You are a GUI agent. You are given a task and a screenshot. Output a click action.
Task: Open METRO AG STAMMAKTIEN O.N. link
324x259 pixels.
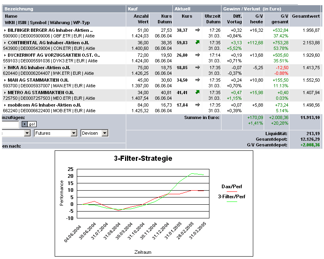click(x=41, y=92)
